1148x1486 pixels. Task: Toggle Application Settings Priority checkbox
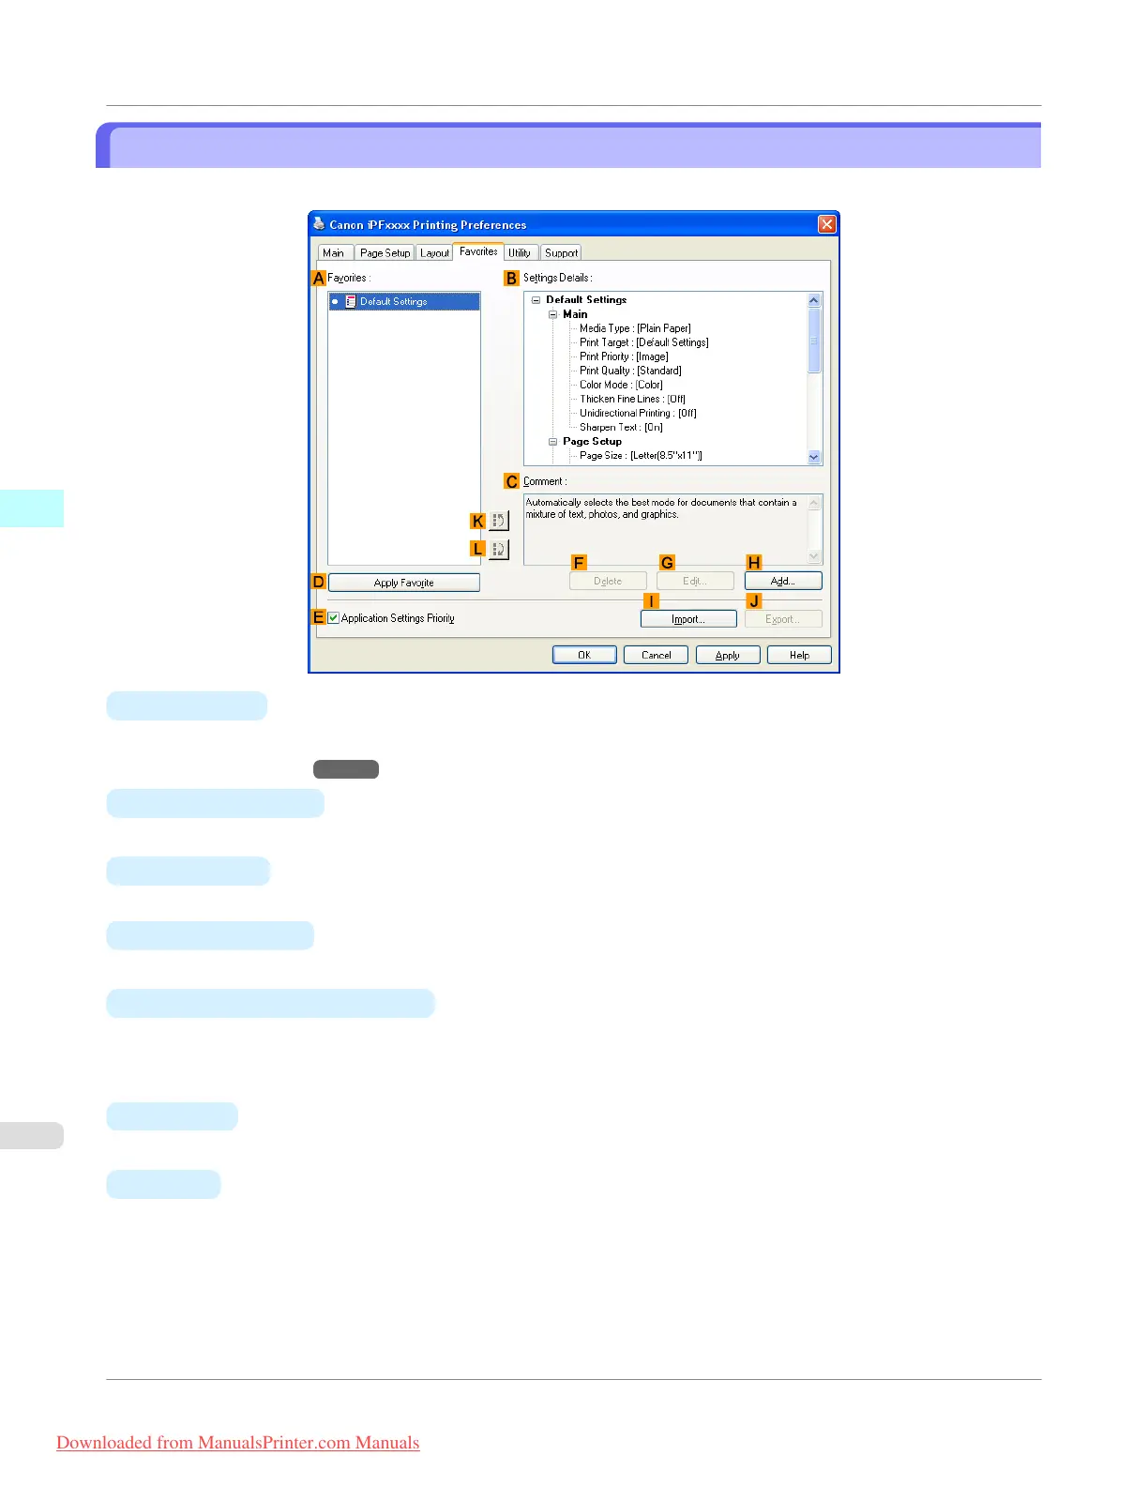pyautogui.click(x=333, y=618)
